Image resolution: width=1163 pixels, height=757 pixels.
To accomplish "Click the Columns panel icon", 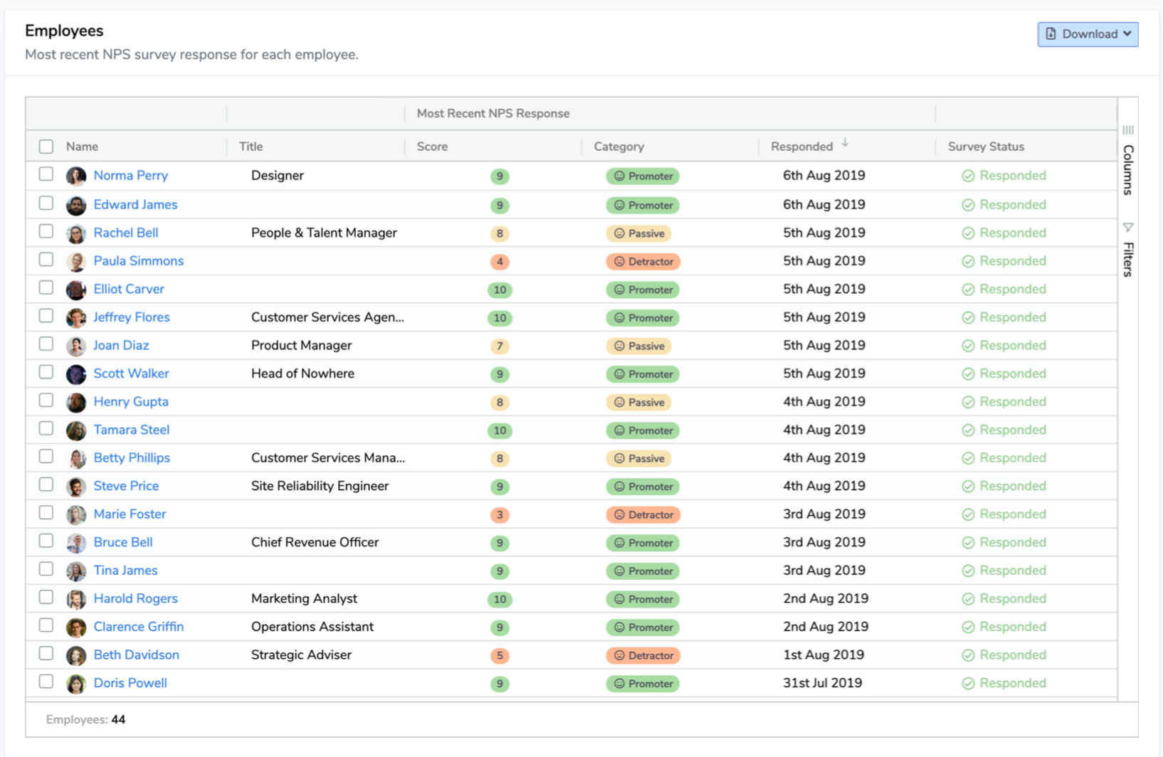I will point(1128,130).
